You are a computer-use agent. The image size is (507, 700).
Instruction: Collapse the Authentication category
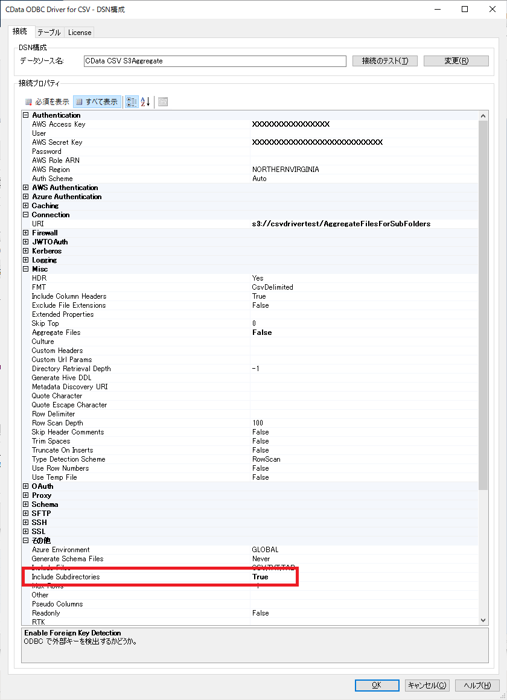point(26,115)
